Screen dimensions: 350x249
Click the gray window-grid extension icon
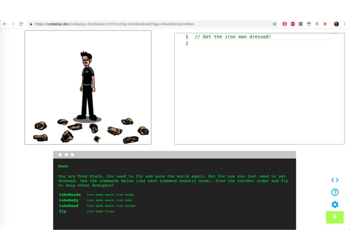point(309,24)
